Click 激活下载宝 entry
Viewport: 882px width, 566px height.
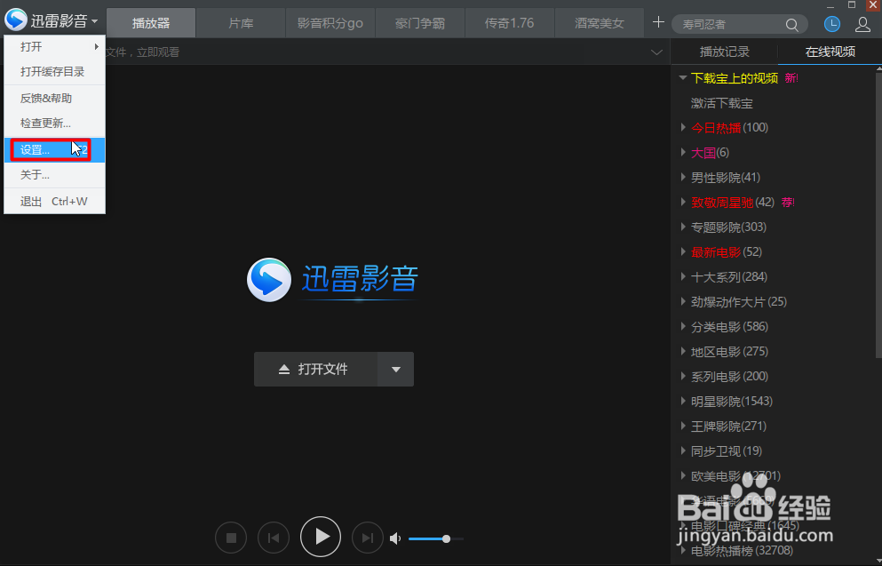click(722, 103)
